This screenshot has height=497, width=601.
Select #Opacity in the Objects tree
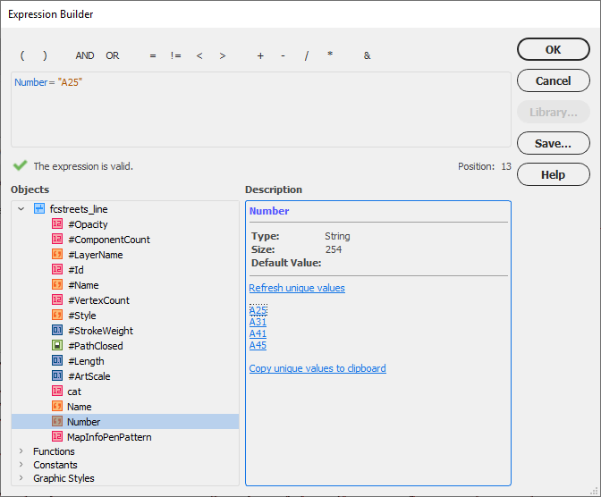pyautogui.click(x=88, y=224)
